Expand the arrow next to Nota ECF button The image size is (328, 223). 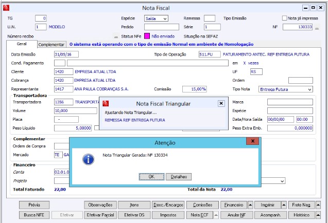point(216,215)
